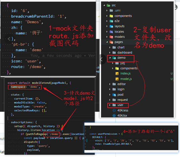180x157 pixels.
Task: Click the [id] folder icon
Action: [117, 63]
